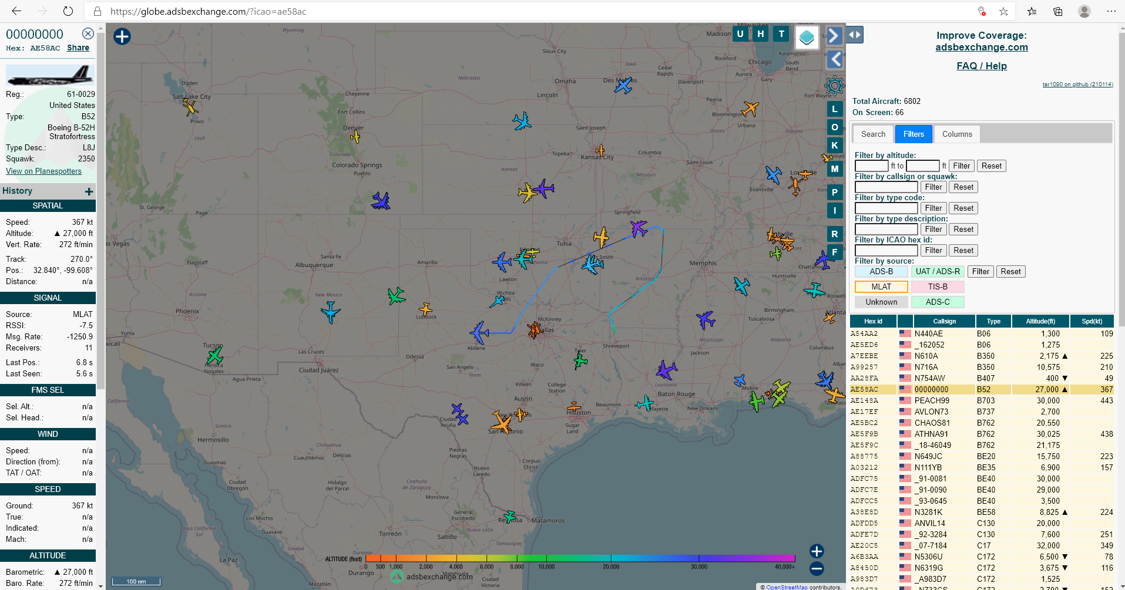The image size is (1125, 590).
Task: Focus the callsign or squawk filter field
Action: coord(886,187)
